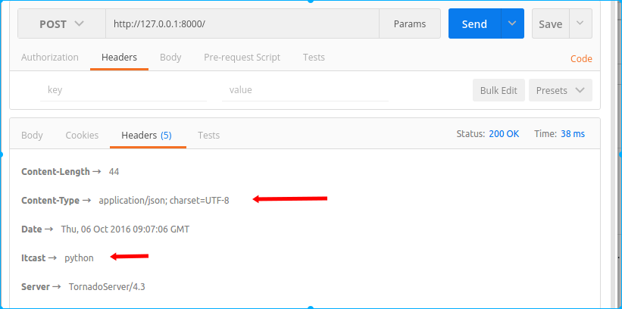Click the Bulk Edit button

point(499,90)
